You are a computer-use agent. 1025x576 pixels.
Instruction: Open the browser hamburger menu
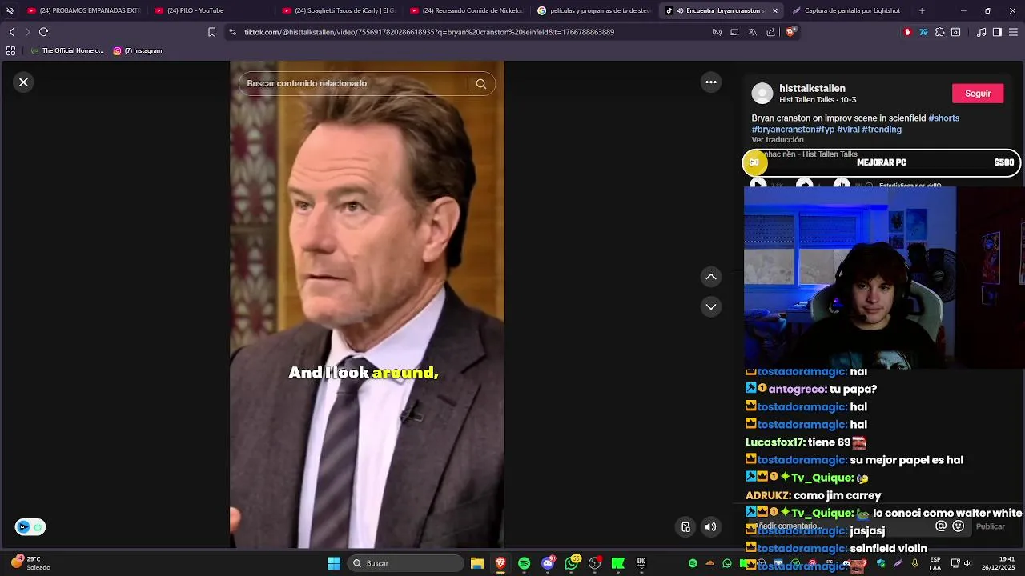[x=1013, y=32]
